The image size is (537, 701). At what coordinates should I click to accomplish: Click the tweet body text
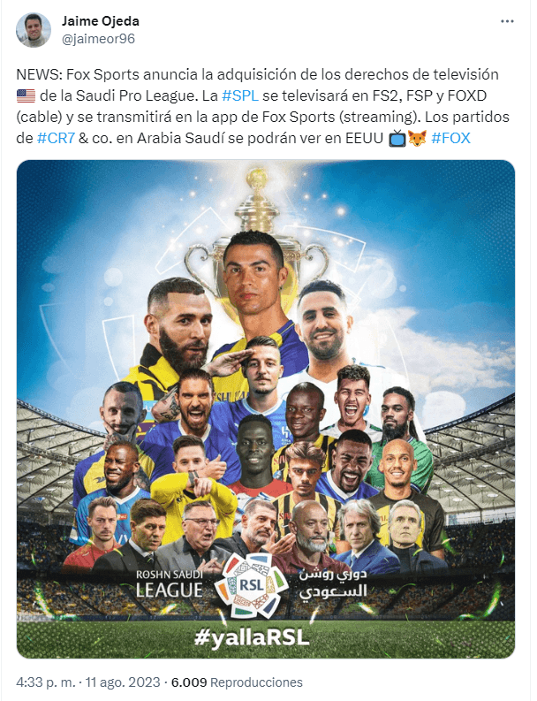pos(263,106)
